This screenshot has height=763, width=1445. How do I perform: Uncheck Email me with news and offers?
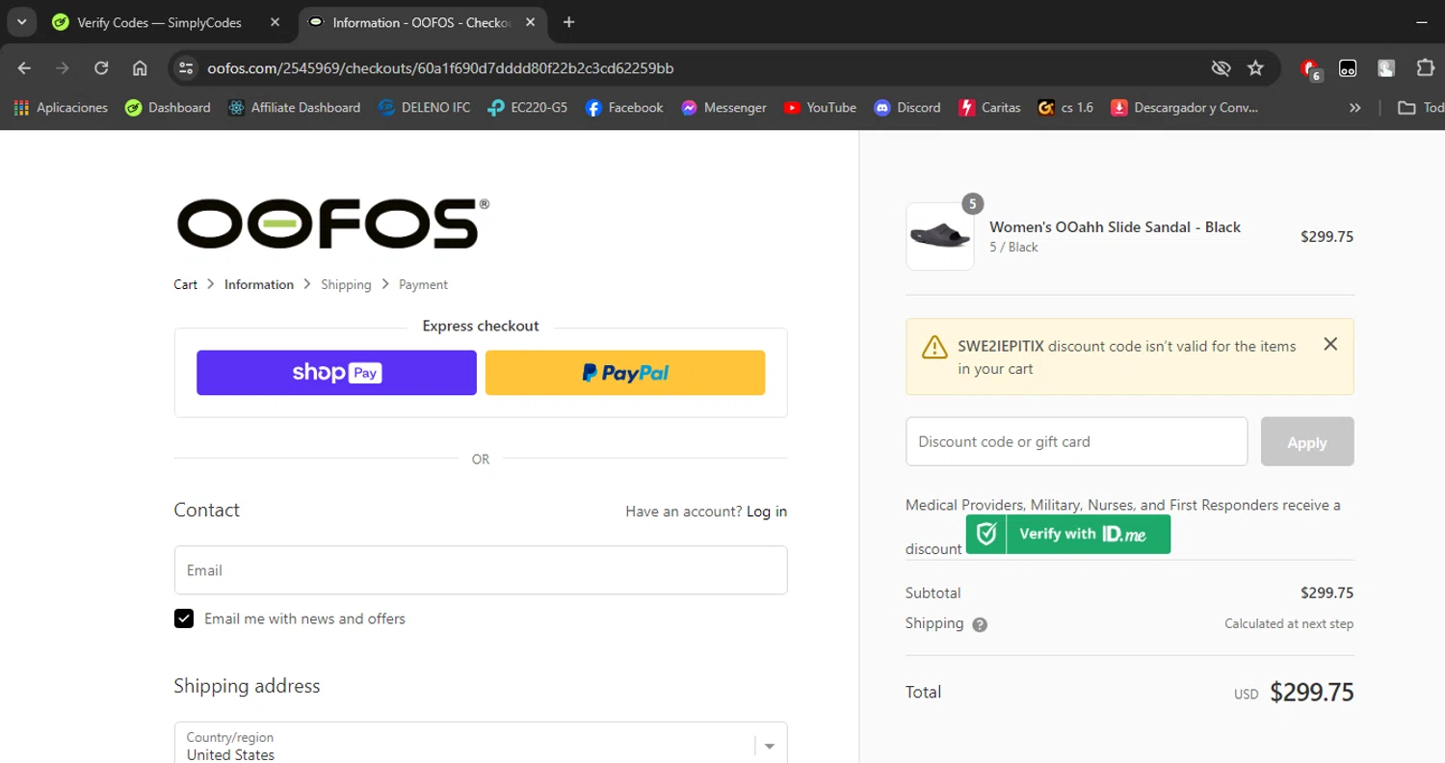[184, 618]
